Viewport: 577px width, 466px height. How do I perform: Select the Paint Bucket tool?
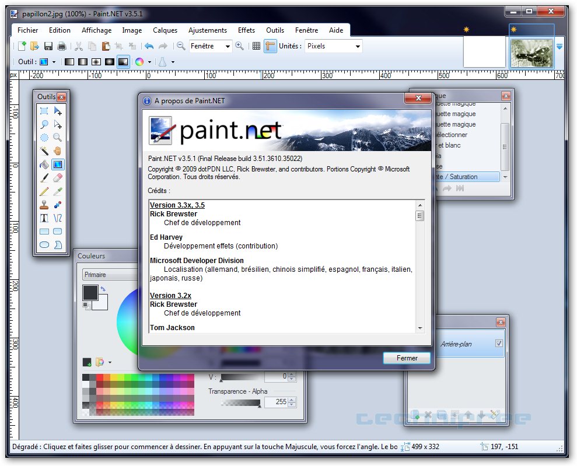[44, 164]
